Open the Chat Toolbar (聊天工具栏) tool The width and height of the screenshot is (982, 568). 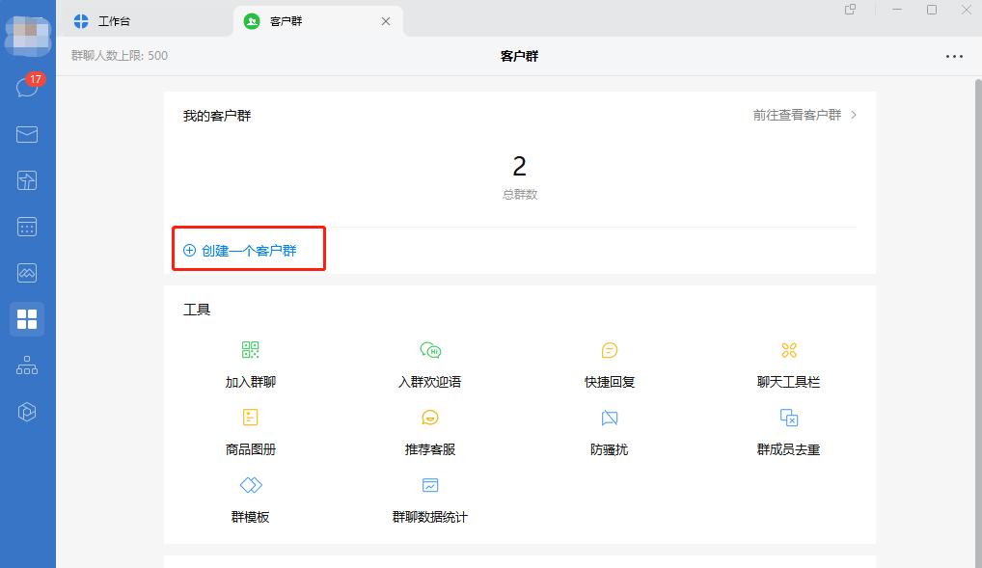(x=788, y=363)
